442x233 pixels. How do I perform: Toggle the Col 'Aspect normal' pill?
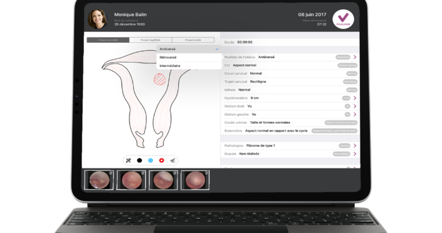click(347, 65)
